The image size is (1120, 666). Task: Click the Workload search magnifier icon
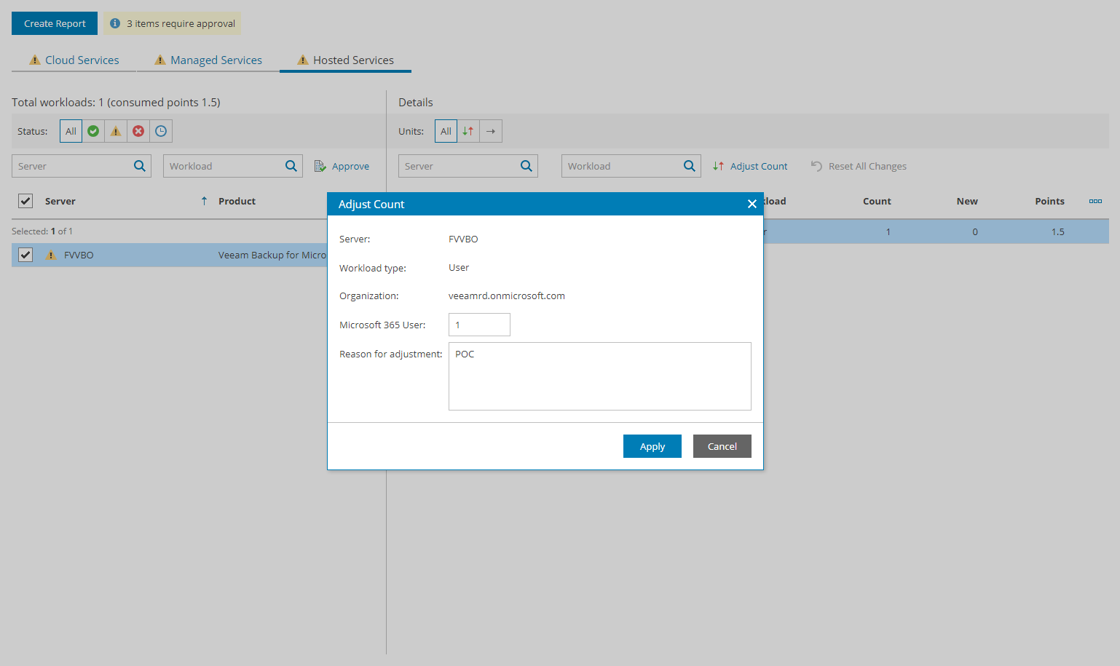[x=291, y=165]
